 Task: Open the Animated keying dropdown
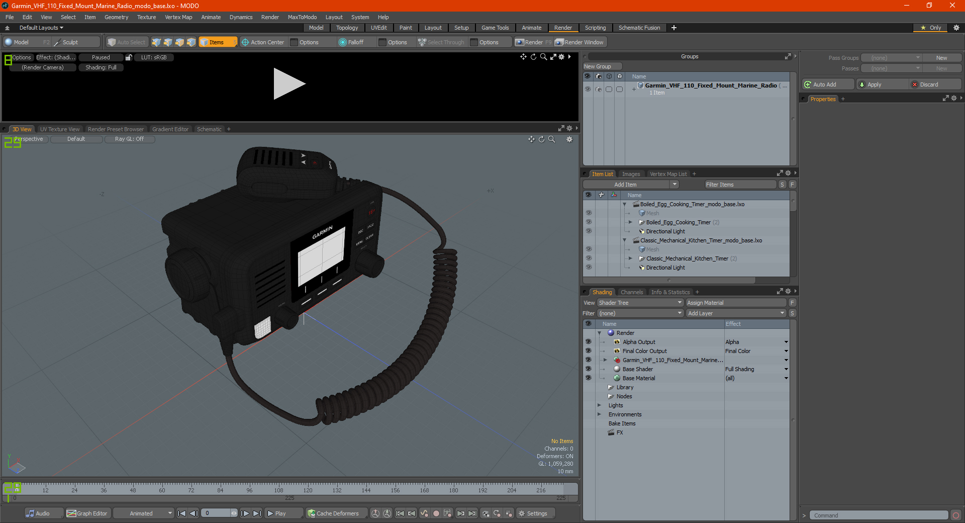[144, 513]
